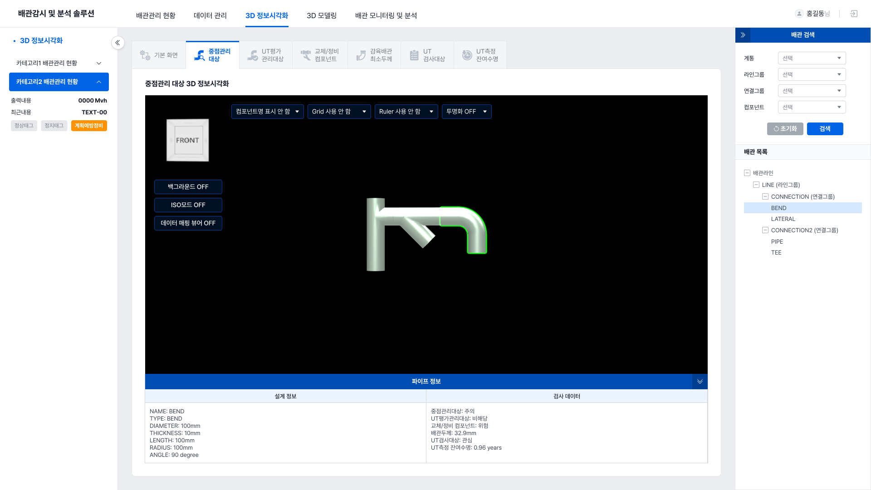Collapse the CONNECTION2 (연결그룹) node
This screenshot has height=490, width=871.
pos(765,230)
